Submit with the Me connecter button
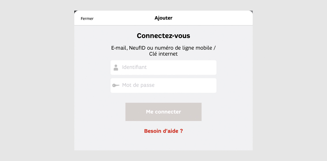Viewport: 327px width, 161px height. [163, 112]
